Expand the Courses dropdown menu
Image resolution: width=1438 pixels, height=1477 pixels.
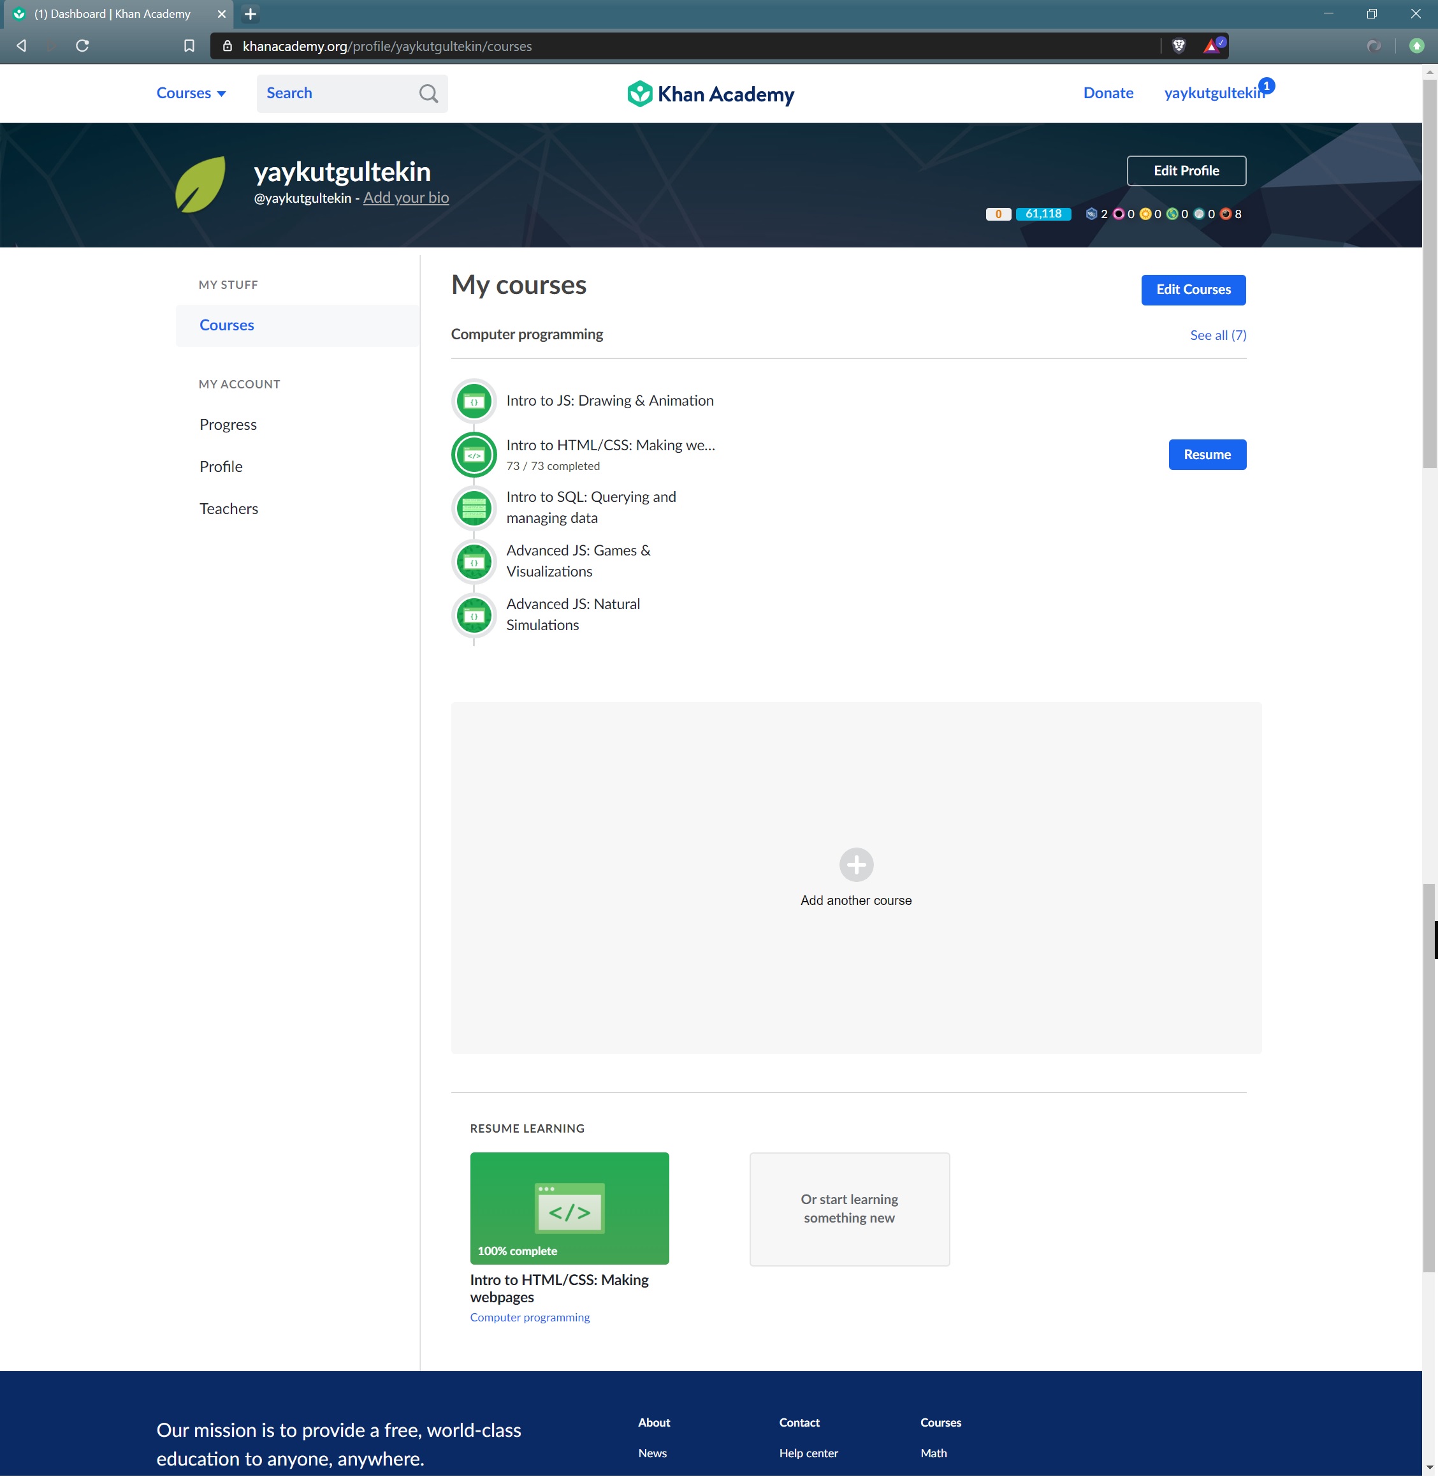(x=191, y=93)
